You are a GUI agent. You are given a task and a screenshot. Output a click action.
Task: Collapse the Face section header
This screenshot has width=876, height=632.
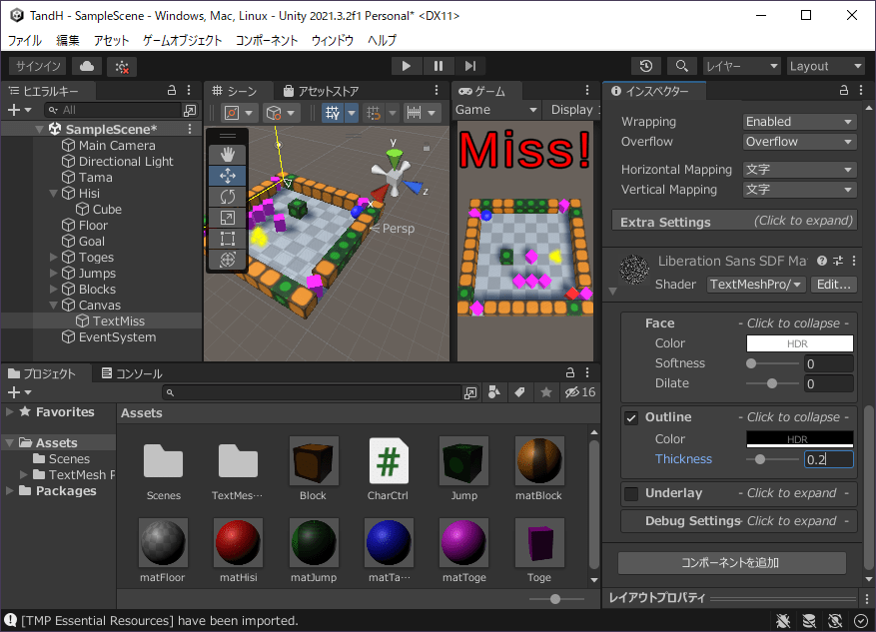pyautogui.click(x=738, y=323)
